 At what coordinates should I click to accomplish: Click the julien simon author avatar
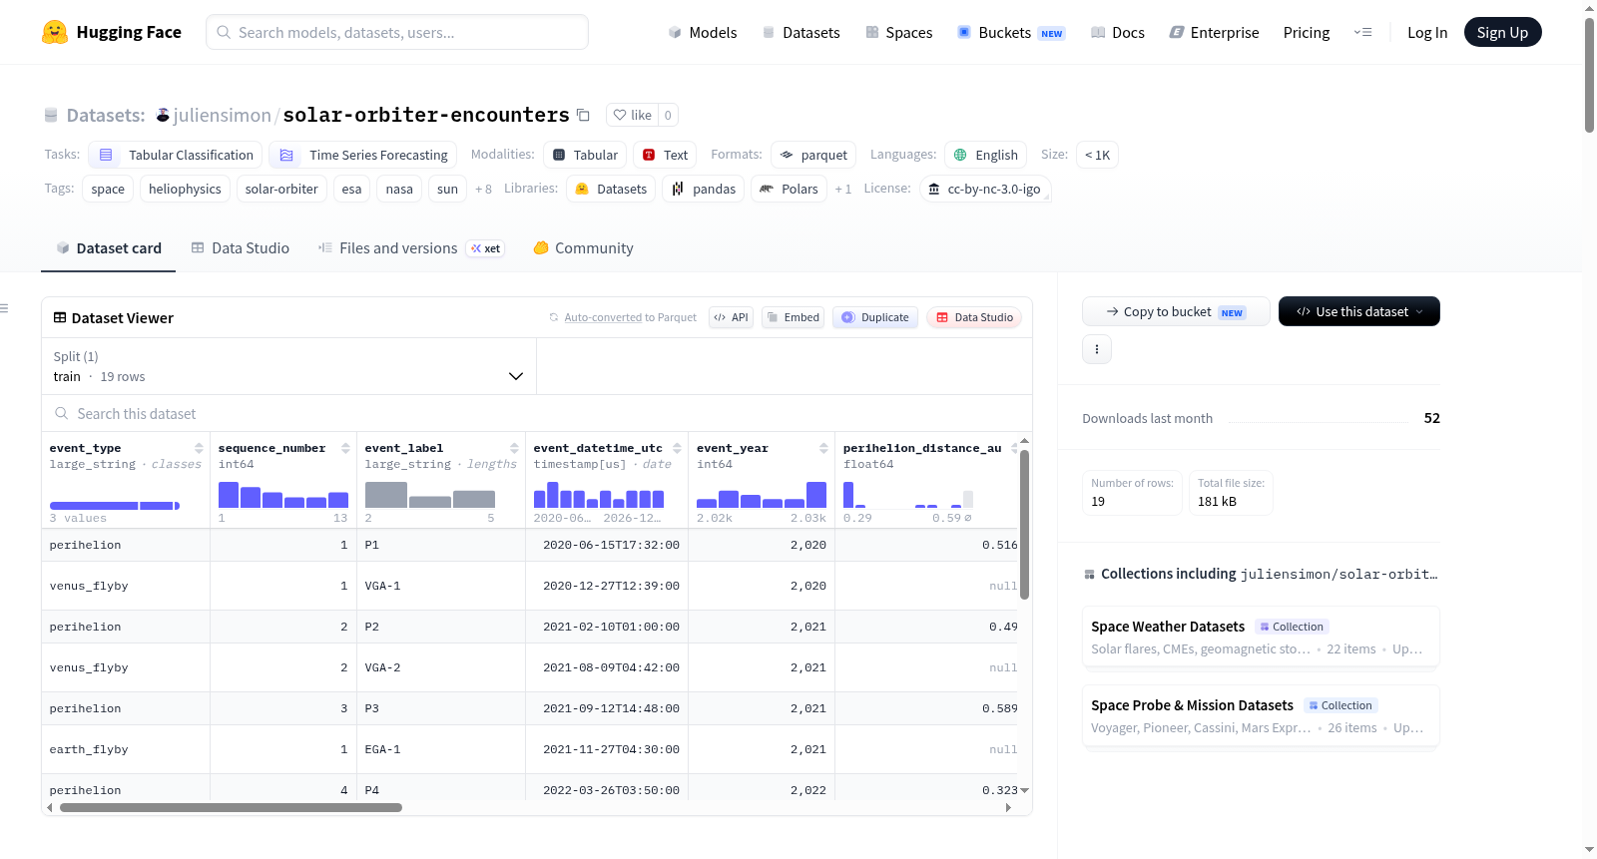pyautogui.click(x=163, y=115)
